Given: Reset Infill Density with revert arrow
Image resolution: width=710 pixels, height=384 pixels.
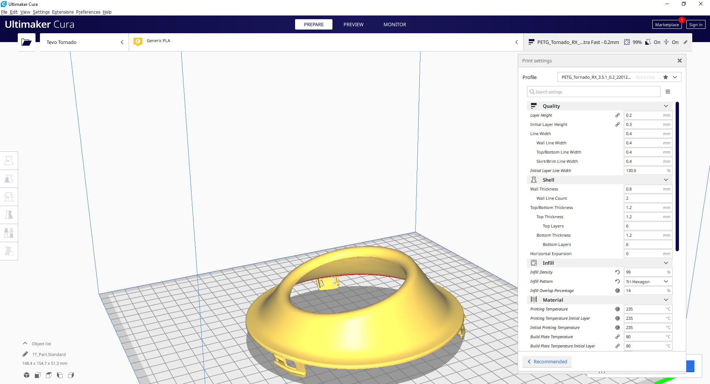Looking at the screenshot, I should pos(617,272).
